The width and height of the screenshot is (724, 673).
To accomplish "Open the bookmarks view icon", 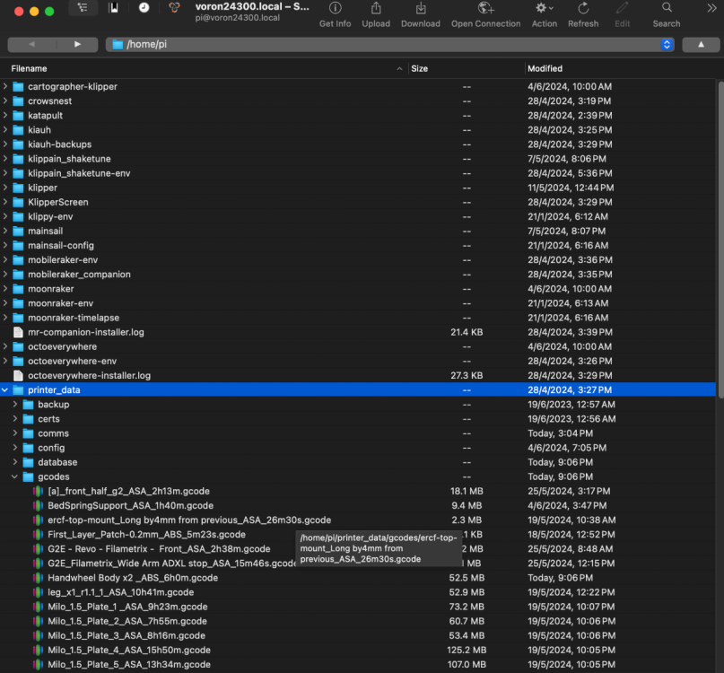I will (114, 8).
